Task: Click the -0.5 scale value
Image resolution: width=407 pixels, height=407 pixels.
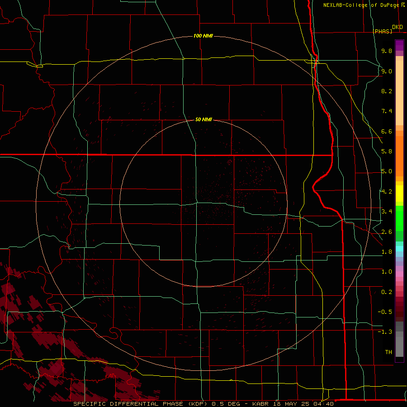Action: 385,312
